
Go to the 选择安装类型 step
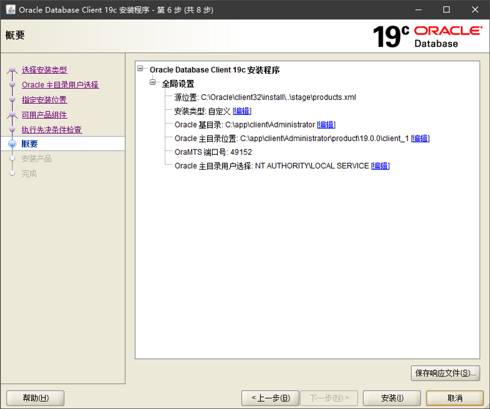point(44,70)
